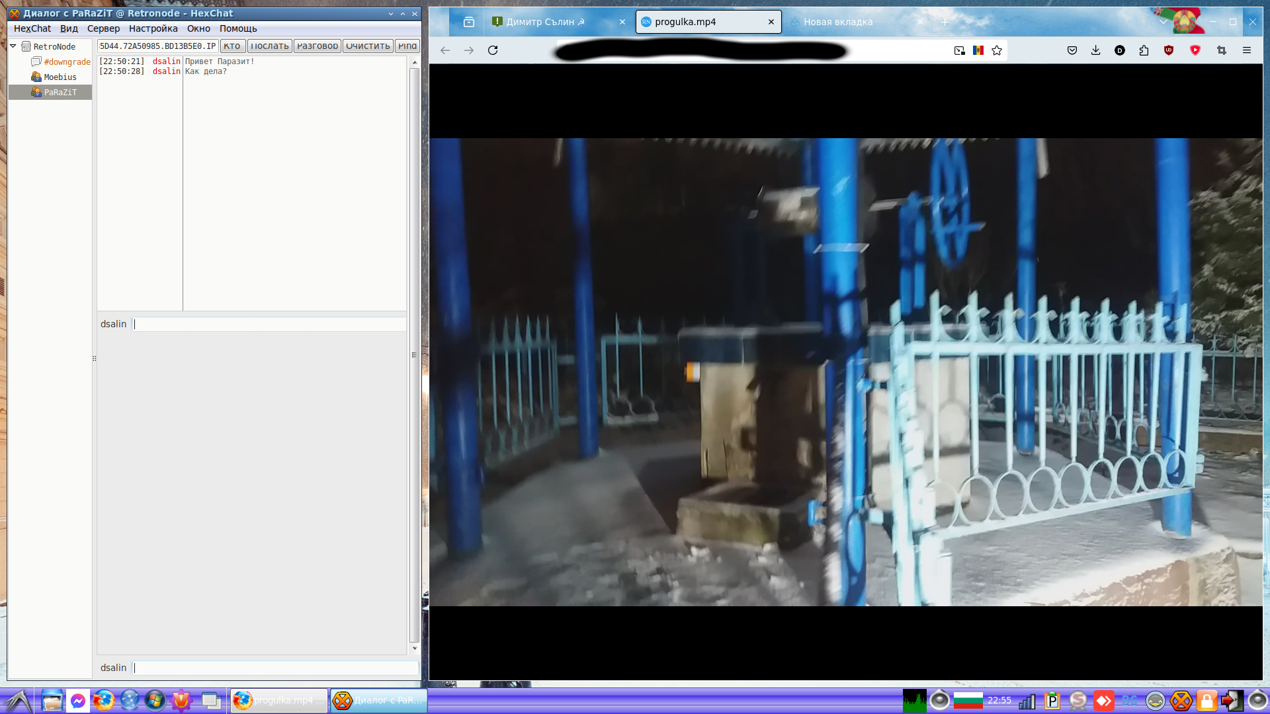Image resolution: width=1270 pixels, height=714 pixels.
Task: Expand the list all tabs arrow
Action: pos(1164,22)
